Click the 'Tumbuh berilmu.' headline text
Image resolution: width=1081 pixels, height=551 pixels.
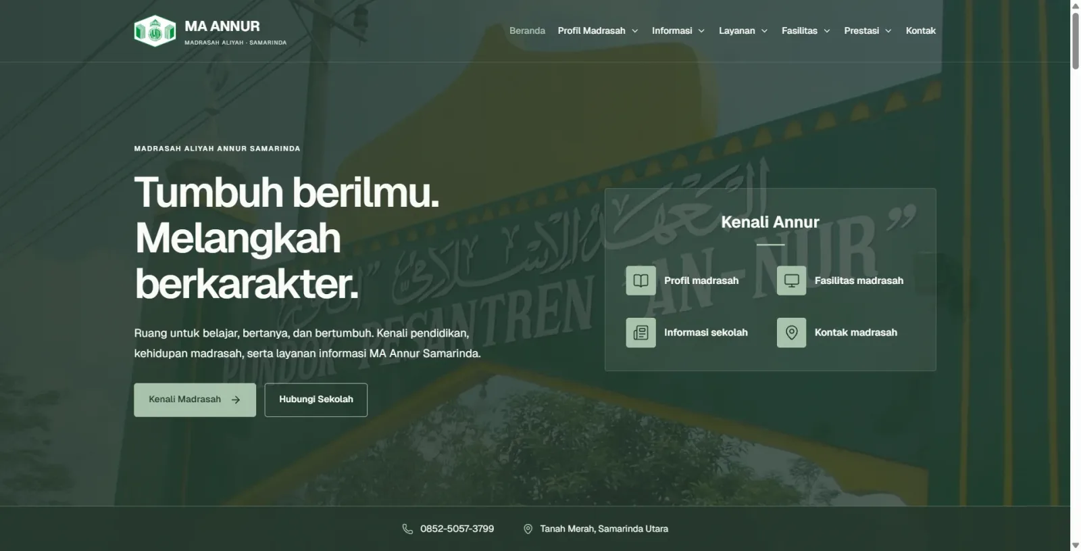286,193
